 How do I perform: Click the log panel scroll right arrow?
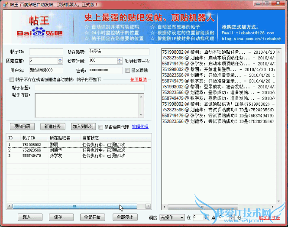[x=272, y=207]
